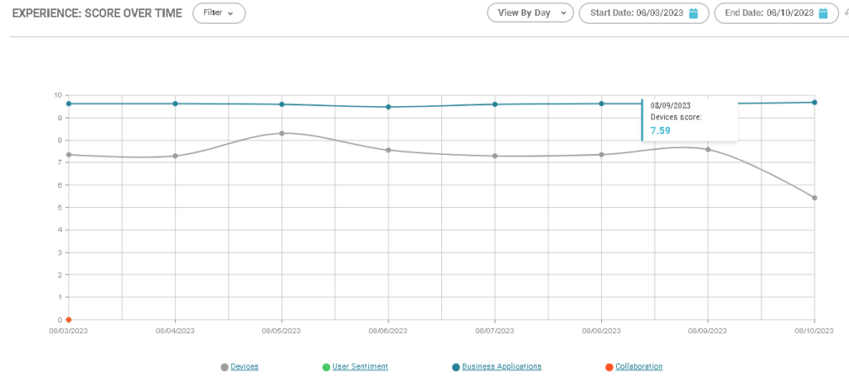
Task: Toggle Business Applications series legend link
Action: (502, 366)
